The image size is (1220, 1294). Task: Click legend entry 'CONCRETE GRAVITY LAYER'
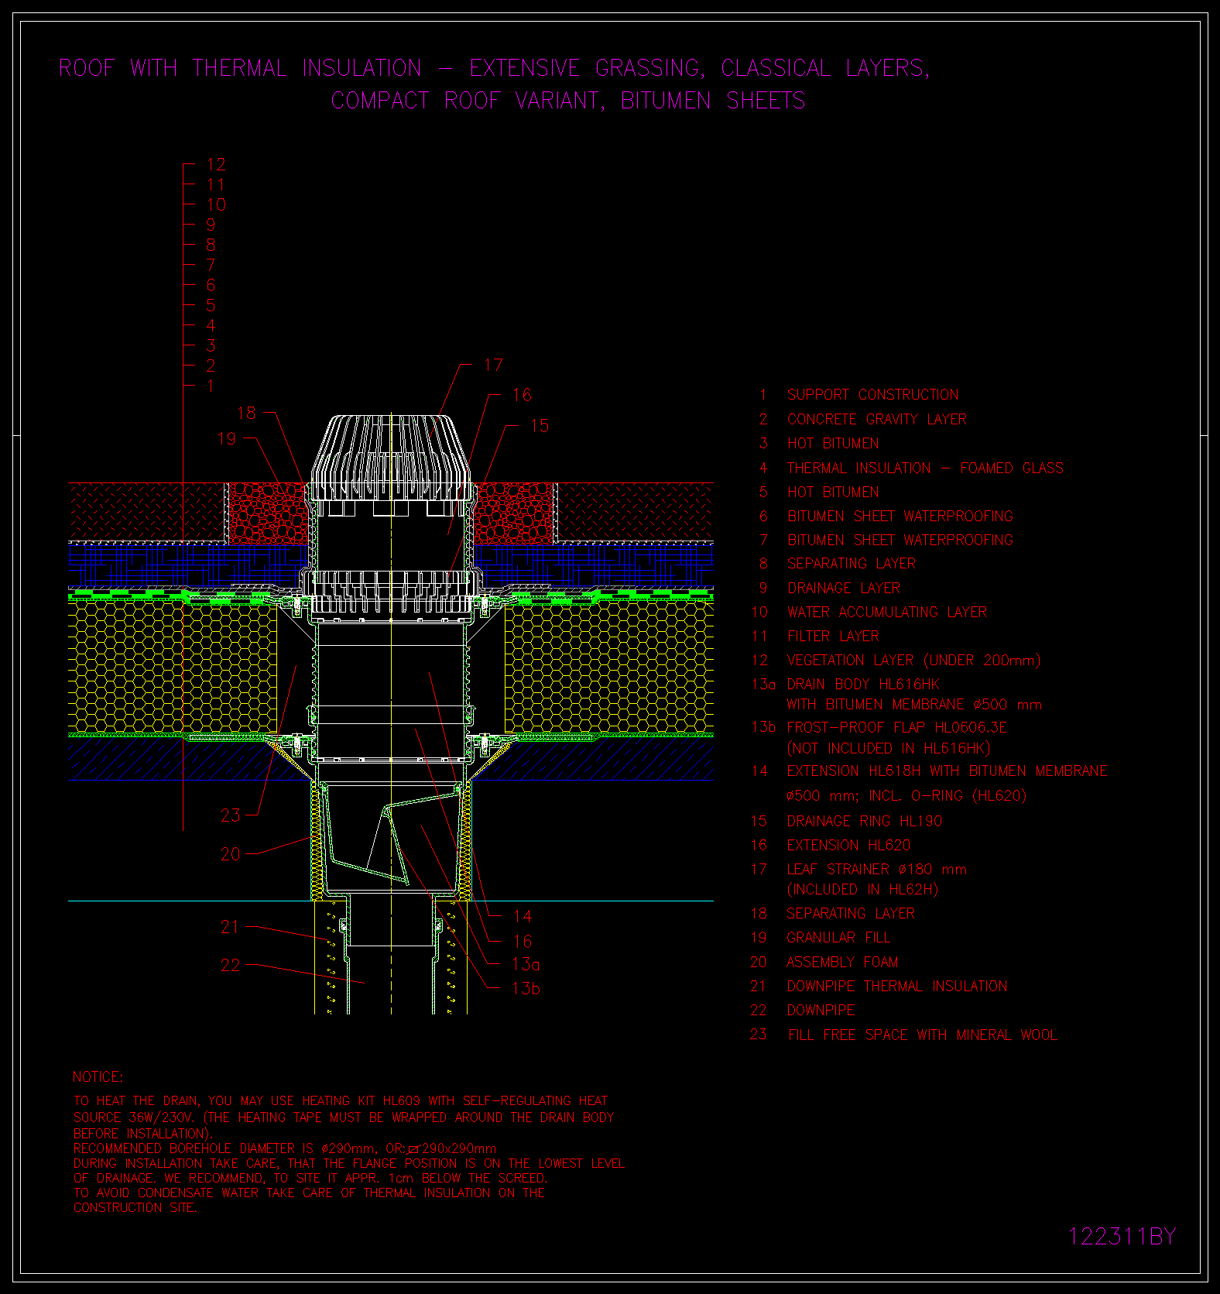coord(876,419)
